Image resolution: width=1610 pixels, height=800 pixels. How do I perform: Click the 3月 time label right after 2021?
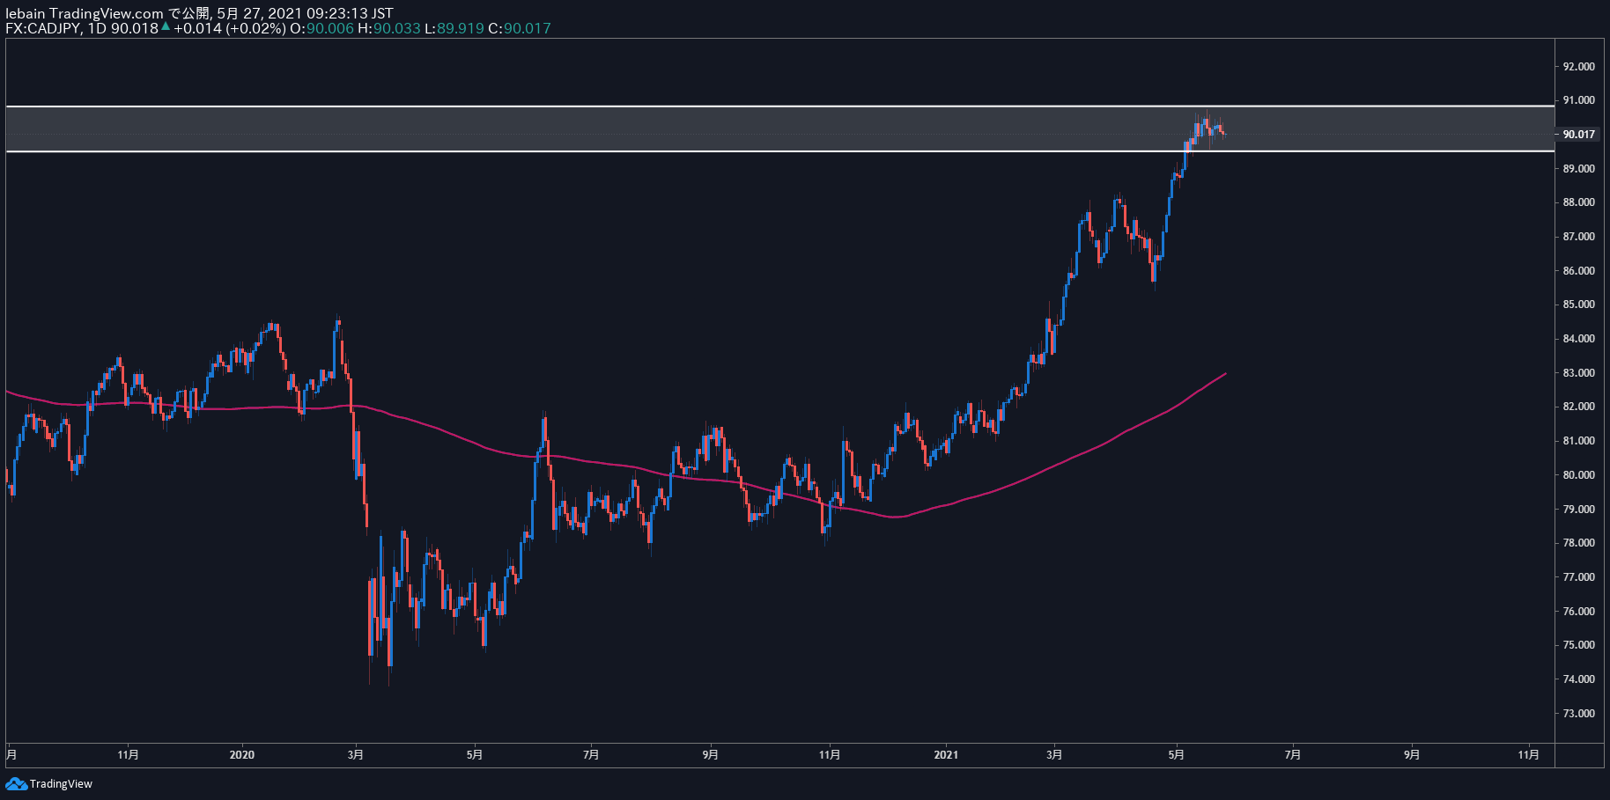click(x=1054, y=755)
